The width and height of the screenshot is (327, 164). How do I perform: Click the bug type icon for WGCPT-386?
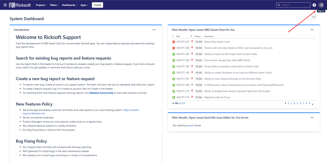173,48
